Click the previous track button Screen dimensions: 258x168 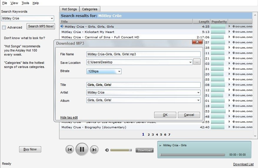70,149
